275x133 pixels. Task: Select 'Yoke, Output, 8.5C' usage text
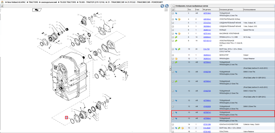point(250,26)
